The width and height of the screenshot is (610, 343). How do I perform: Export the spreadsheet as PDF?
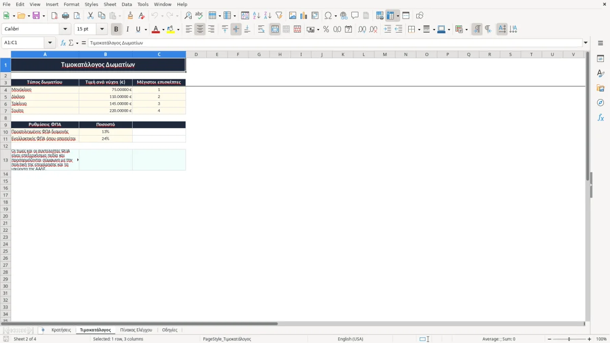point(54,16)
